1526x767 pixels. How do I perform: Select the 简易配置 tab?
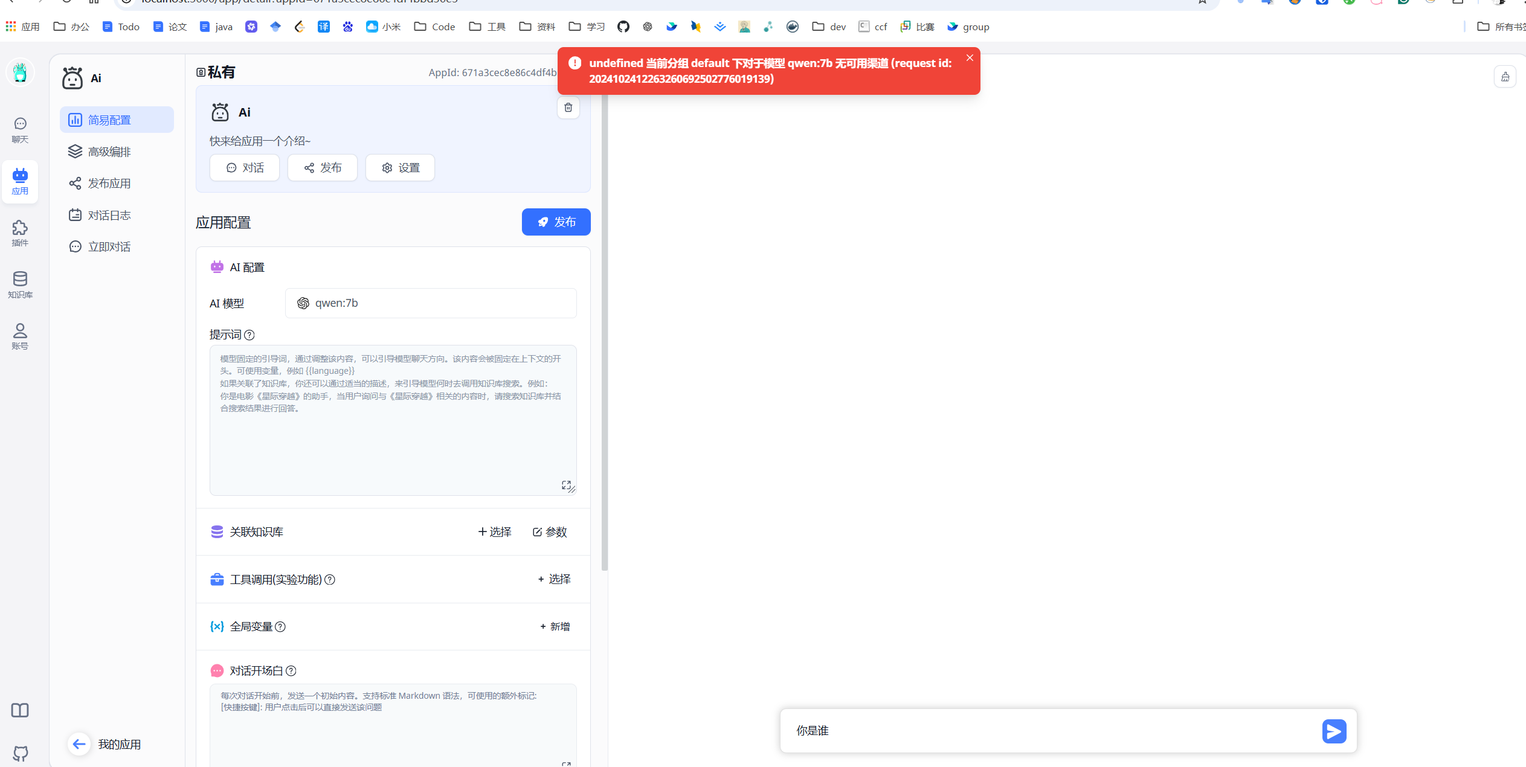(117, 120)
